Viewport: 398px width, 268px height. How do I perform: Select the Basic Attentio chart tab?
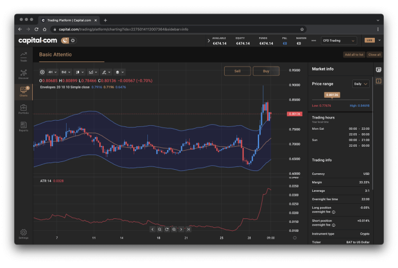tap(55, 55)
